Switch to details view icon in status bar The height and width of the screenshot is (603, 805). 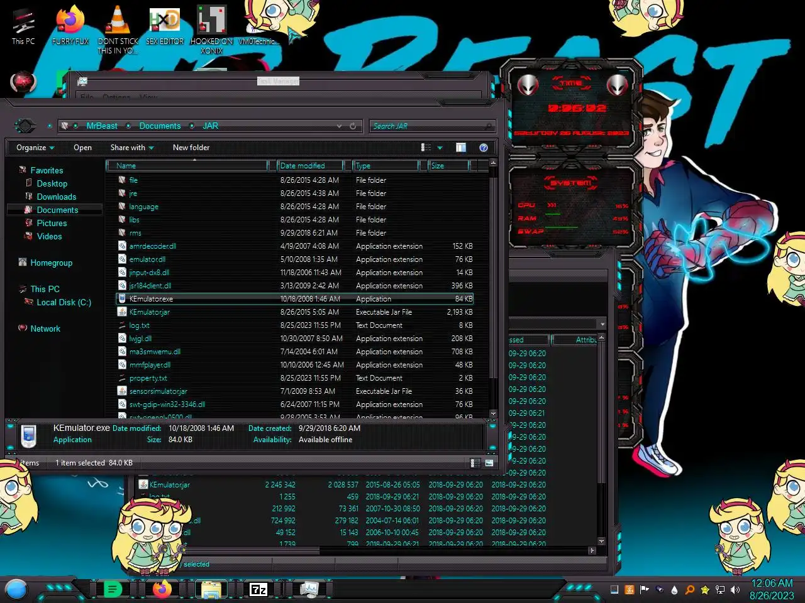(x=475, y=463)
